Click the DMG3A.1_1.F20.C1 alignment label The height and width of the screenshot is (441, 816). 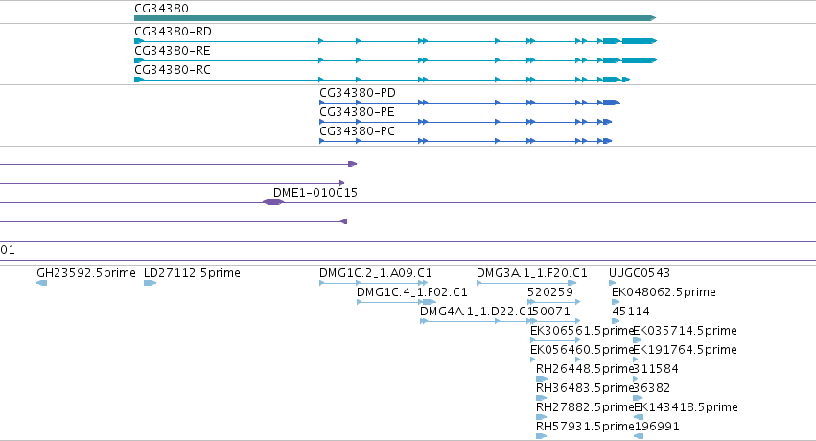(532, 273)
